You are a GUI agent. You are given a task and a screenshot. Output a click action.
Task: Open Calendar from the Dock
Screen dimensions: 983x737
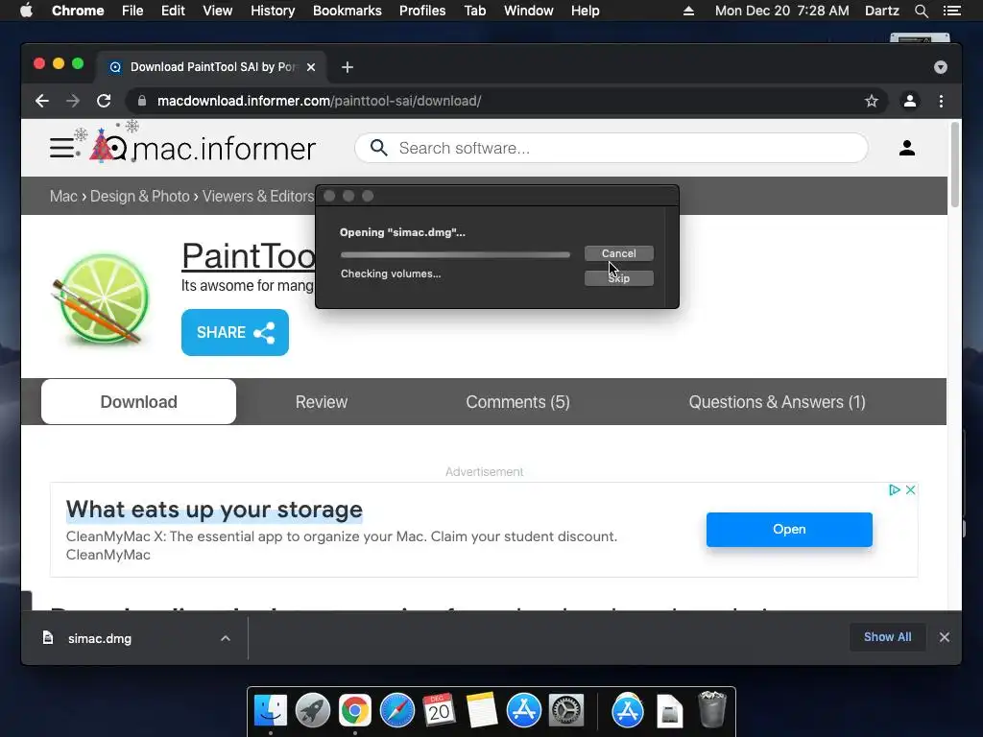439,711
